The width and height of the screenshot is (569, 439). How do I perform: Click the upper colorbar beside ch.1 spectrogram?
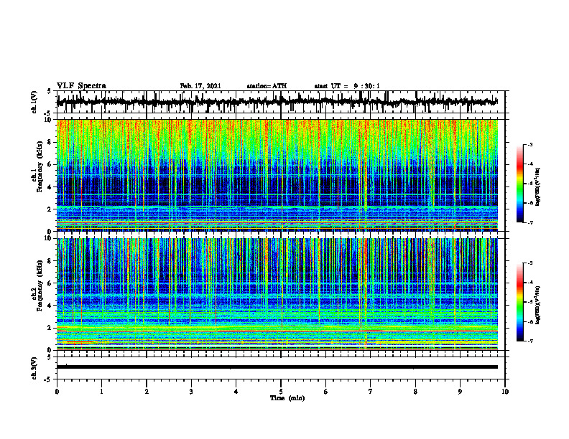coord(519,184)
